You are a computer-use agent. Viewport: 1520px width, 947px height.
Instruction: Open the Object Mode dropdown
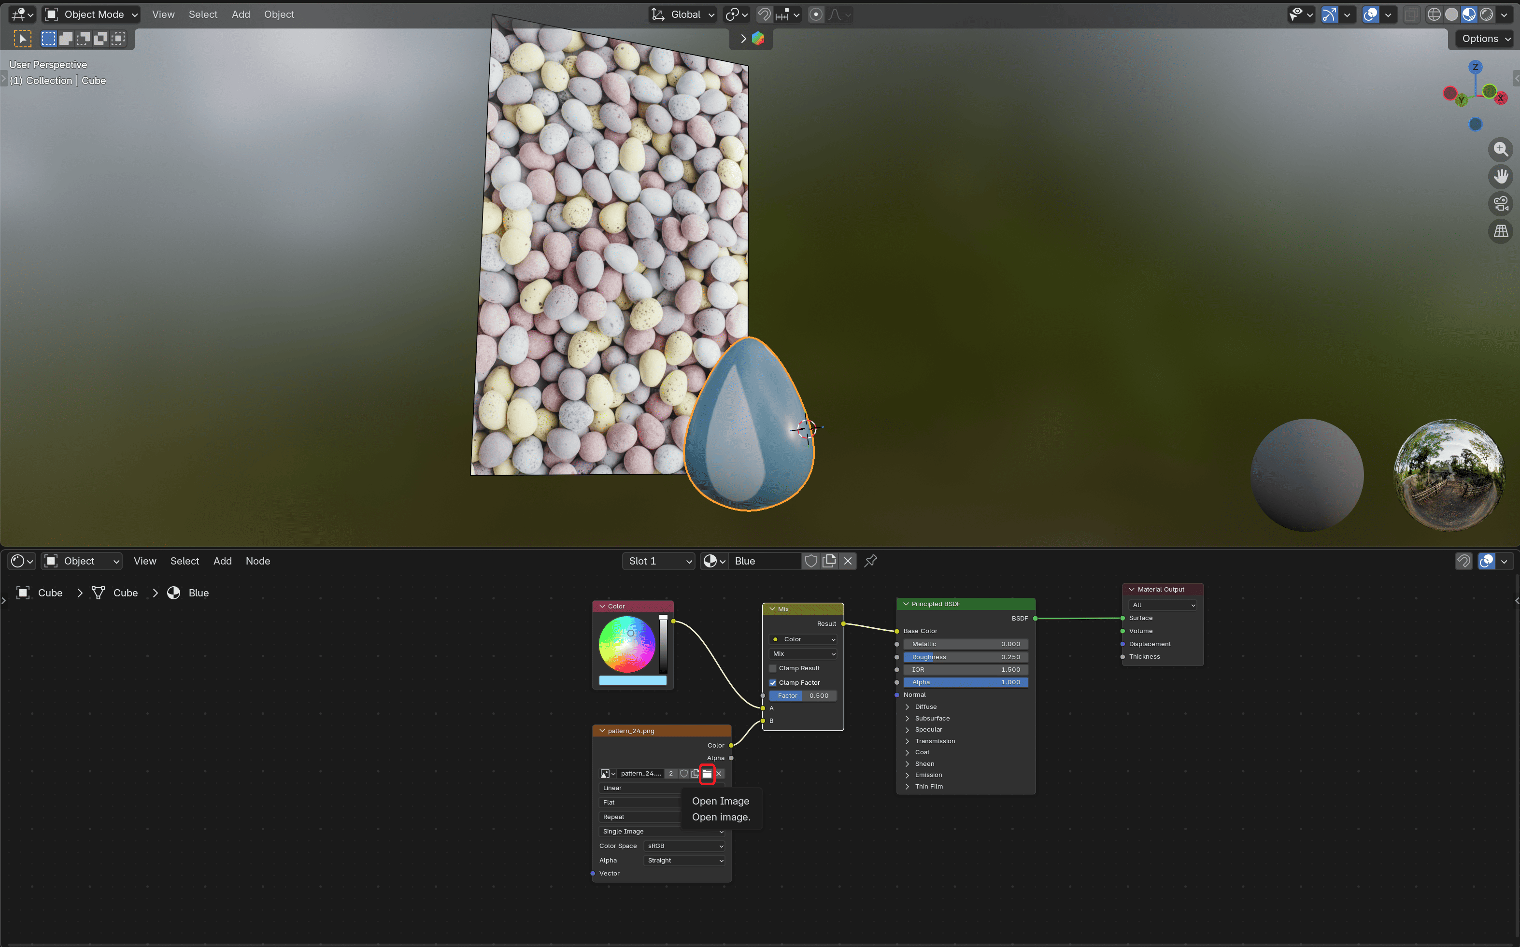point(91,14)
